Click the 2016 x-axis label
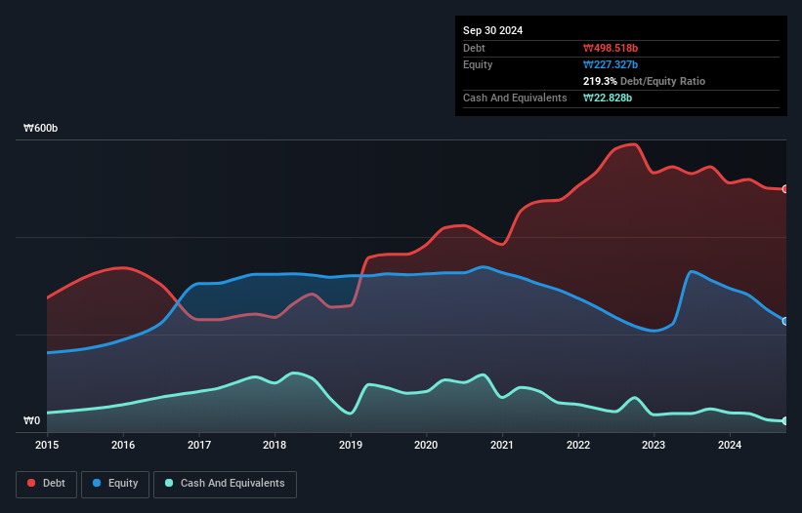Screen dimensions: 802x513 (123, 445)
